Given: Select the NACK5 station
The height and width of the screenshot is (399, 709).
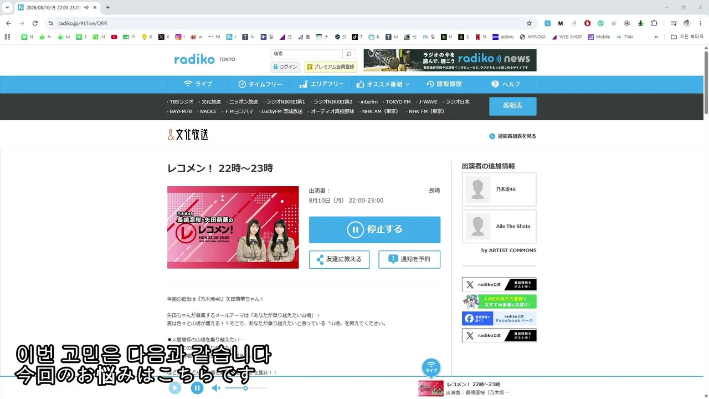Looking at the screenshot, I should (x=207, y=111).
